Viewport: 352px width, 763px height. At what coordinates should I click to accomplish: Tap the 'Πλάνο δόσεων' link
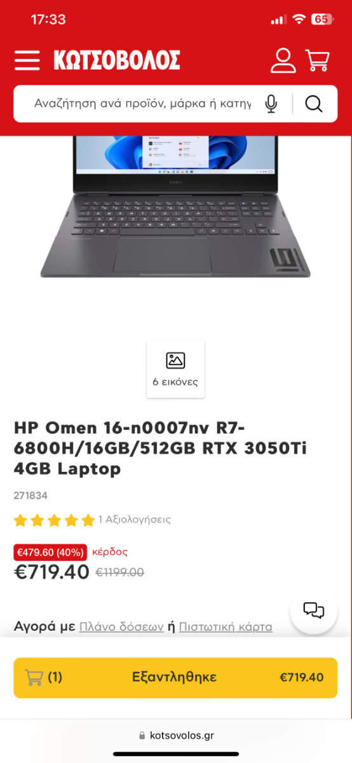pyautogui.click(x=122, y=627)
